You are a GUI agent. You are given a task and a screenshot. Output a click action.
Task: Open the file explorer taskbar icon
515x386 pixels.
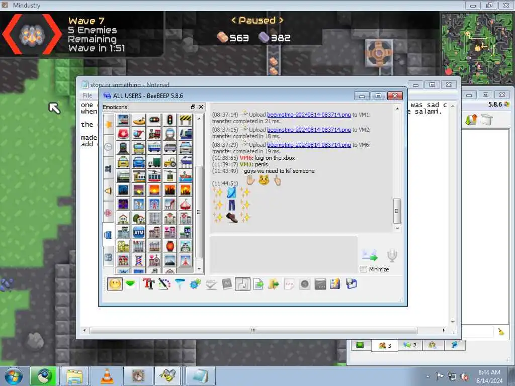75,376
